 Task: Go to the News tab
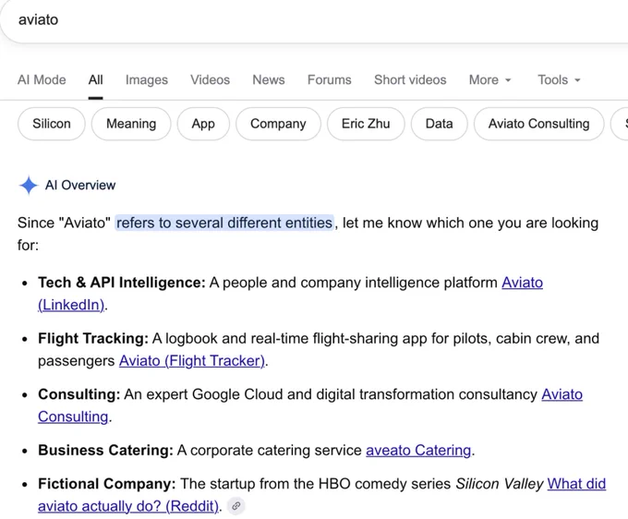[269, 79]
